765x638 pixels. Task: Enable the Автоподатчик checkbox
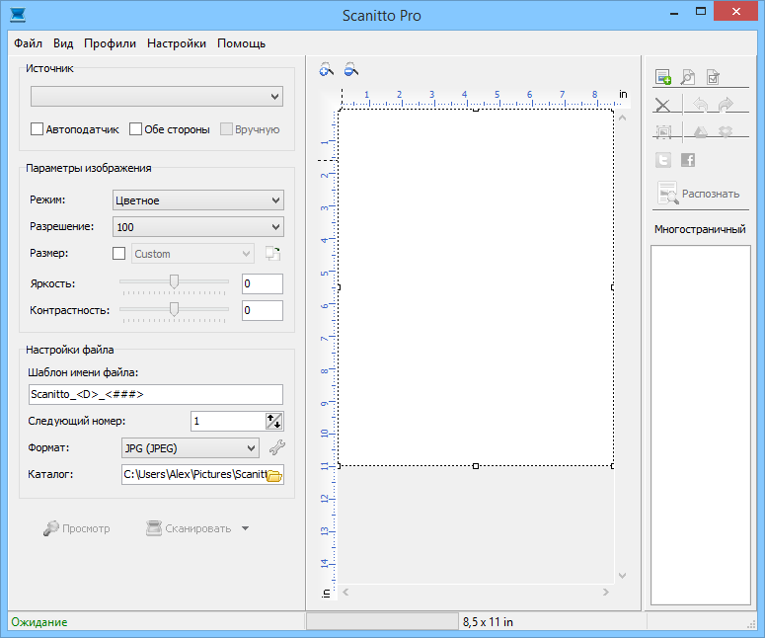point(38,129)
